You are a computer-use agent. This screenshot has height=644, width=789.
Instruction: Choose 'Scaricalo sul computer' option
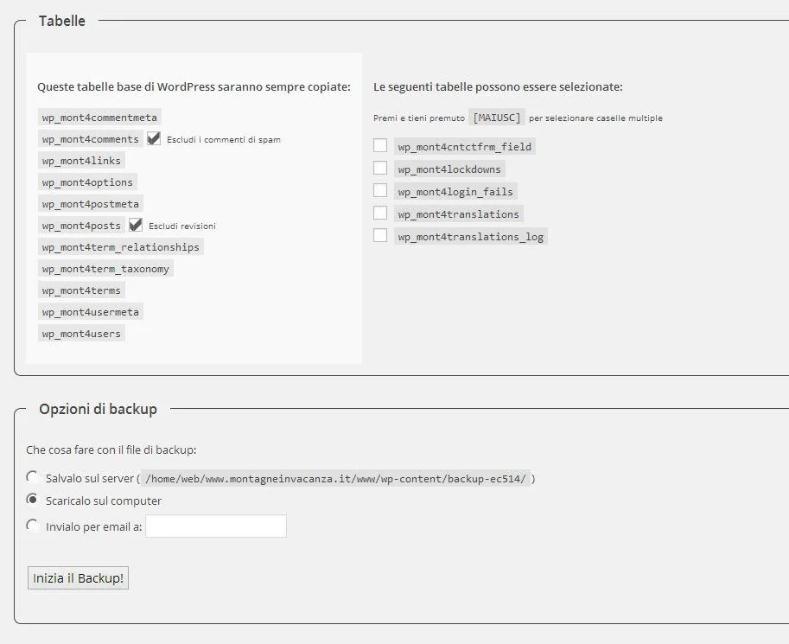coord(32,501)
